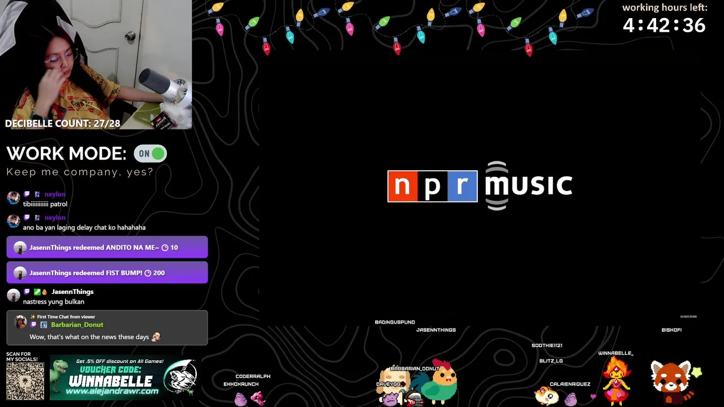This screenshot has width=724, height=407.
Task: Click the green verified badge beside JasennThings
Action: (37, 292)
